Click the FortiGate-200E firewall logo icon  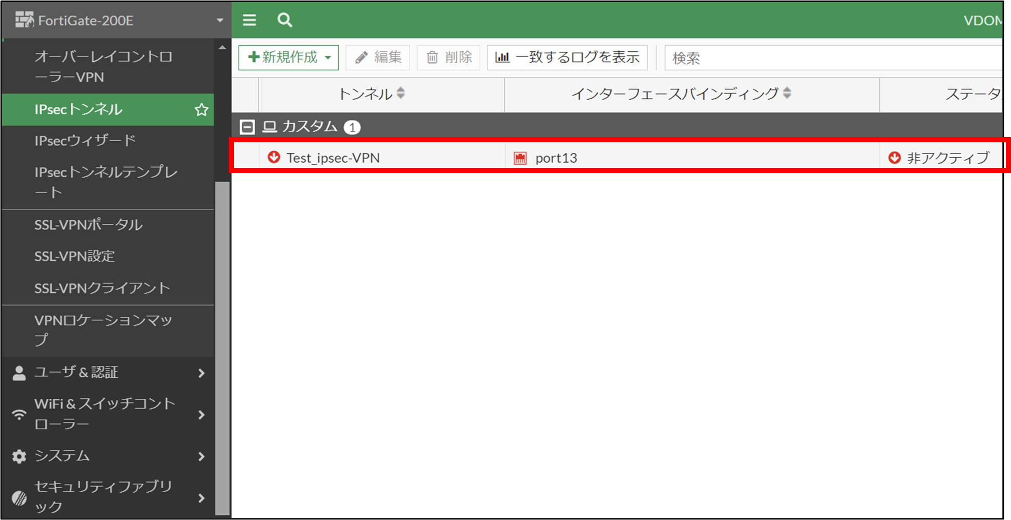24,20
